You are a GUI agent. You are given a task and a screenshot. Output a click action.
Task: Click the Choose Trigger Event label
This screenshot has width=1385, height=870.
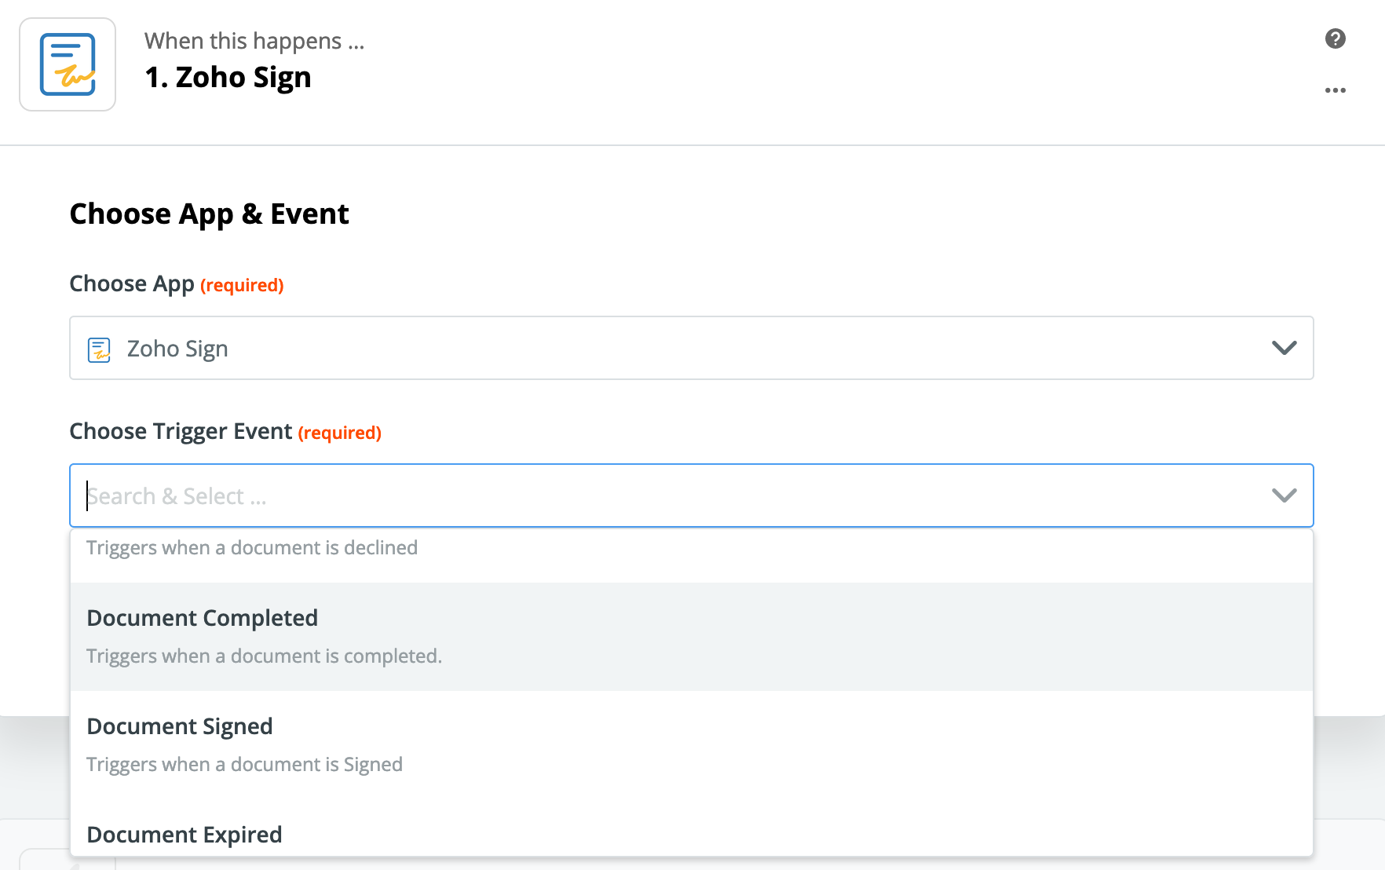pos(181,431)
